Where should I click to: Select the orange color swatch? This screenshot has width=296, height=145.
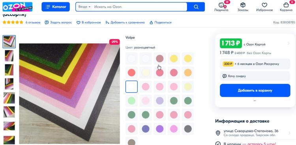click(188, 72)
